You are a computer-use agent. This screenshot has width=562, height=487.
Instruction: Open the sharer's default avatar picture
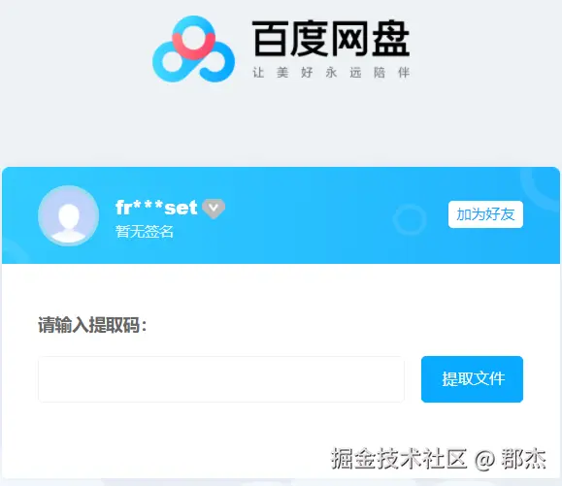click(69, 215)
